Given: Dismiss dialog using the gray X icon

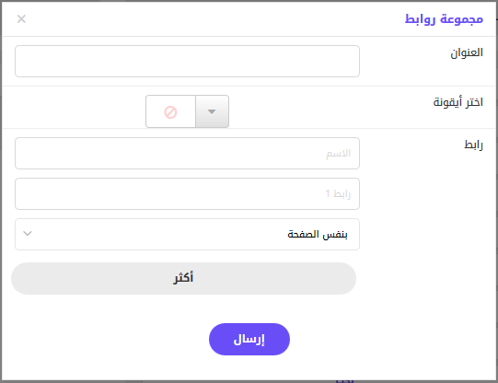Looking at the screenshot, I should tap(21, 19).
